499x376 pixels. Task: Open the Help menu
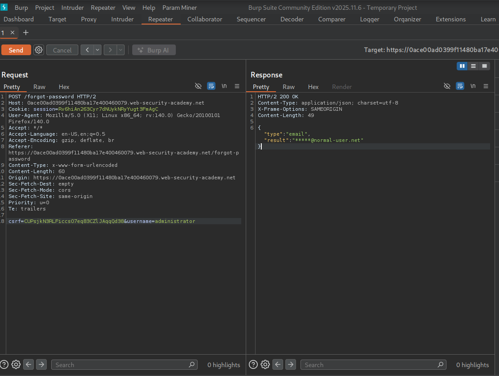[x=149, y=8]
